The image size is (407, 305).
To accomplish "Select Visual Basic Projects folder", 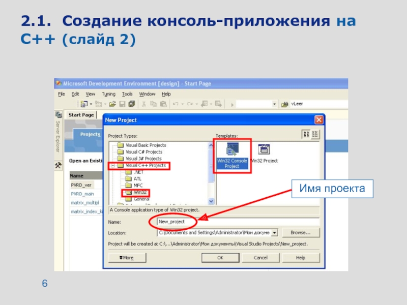I will click(141, 145).
